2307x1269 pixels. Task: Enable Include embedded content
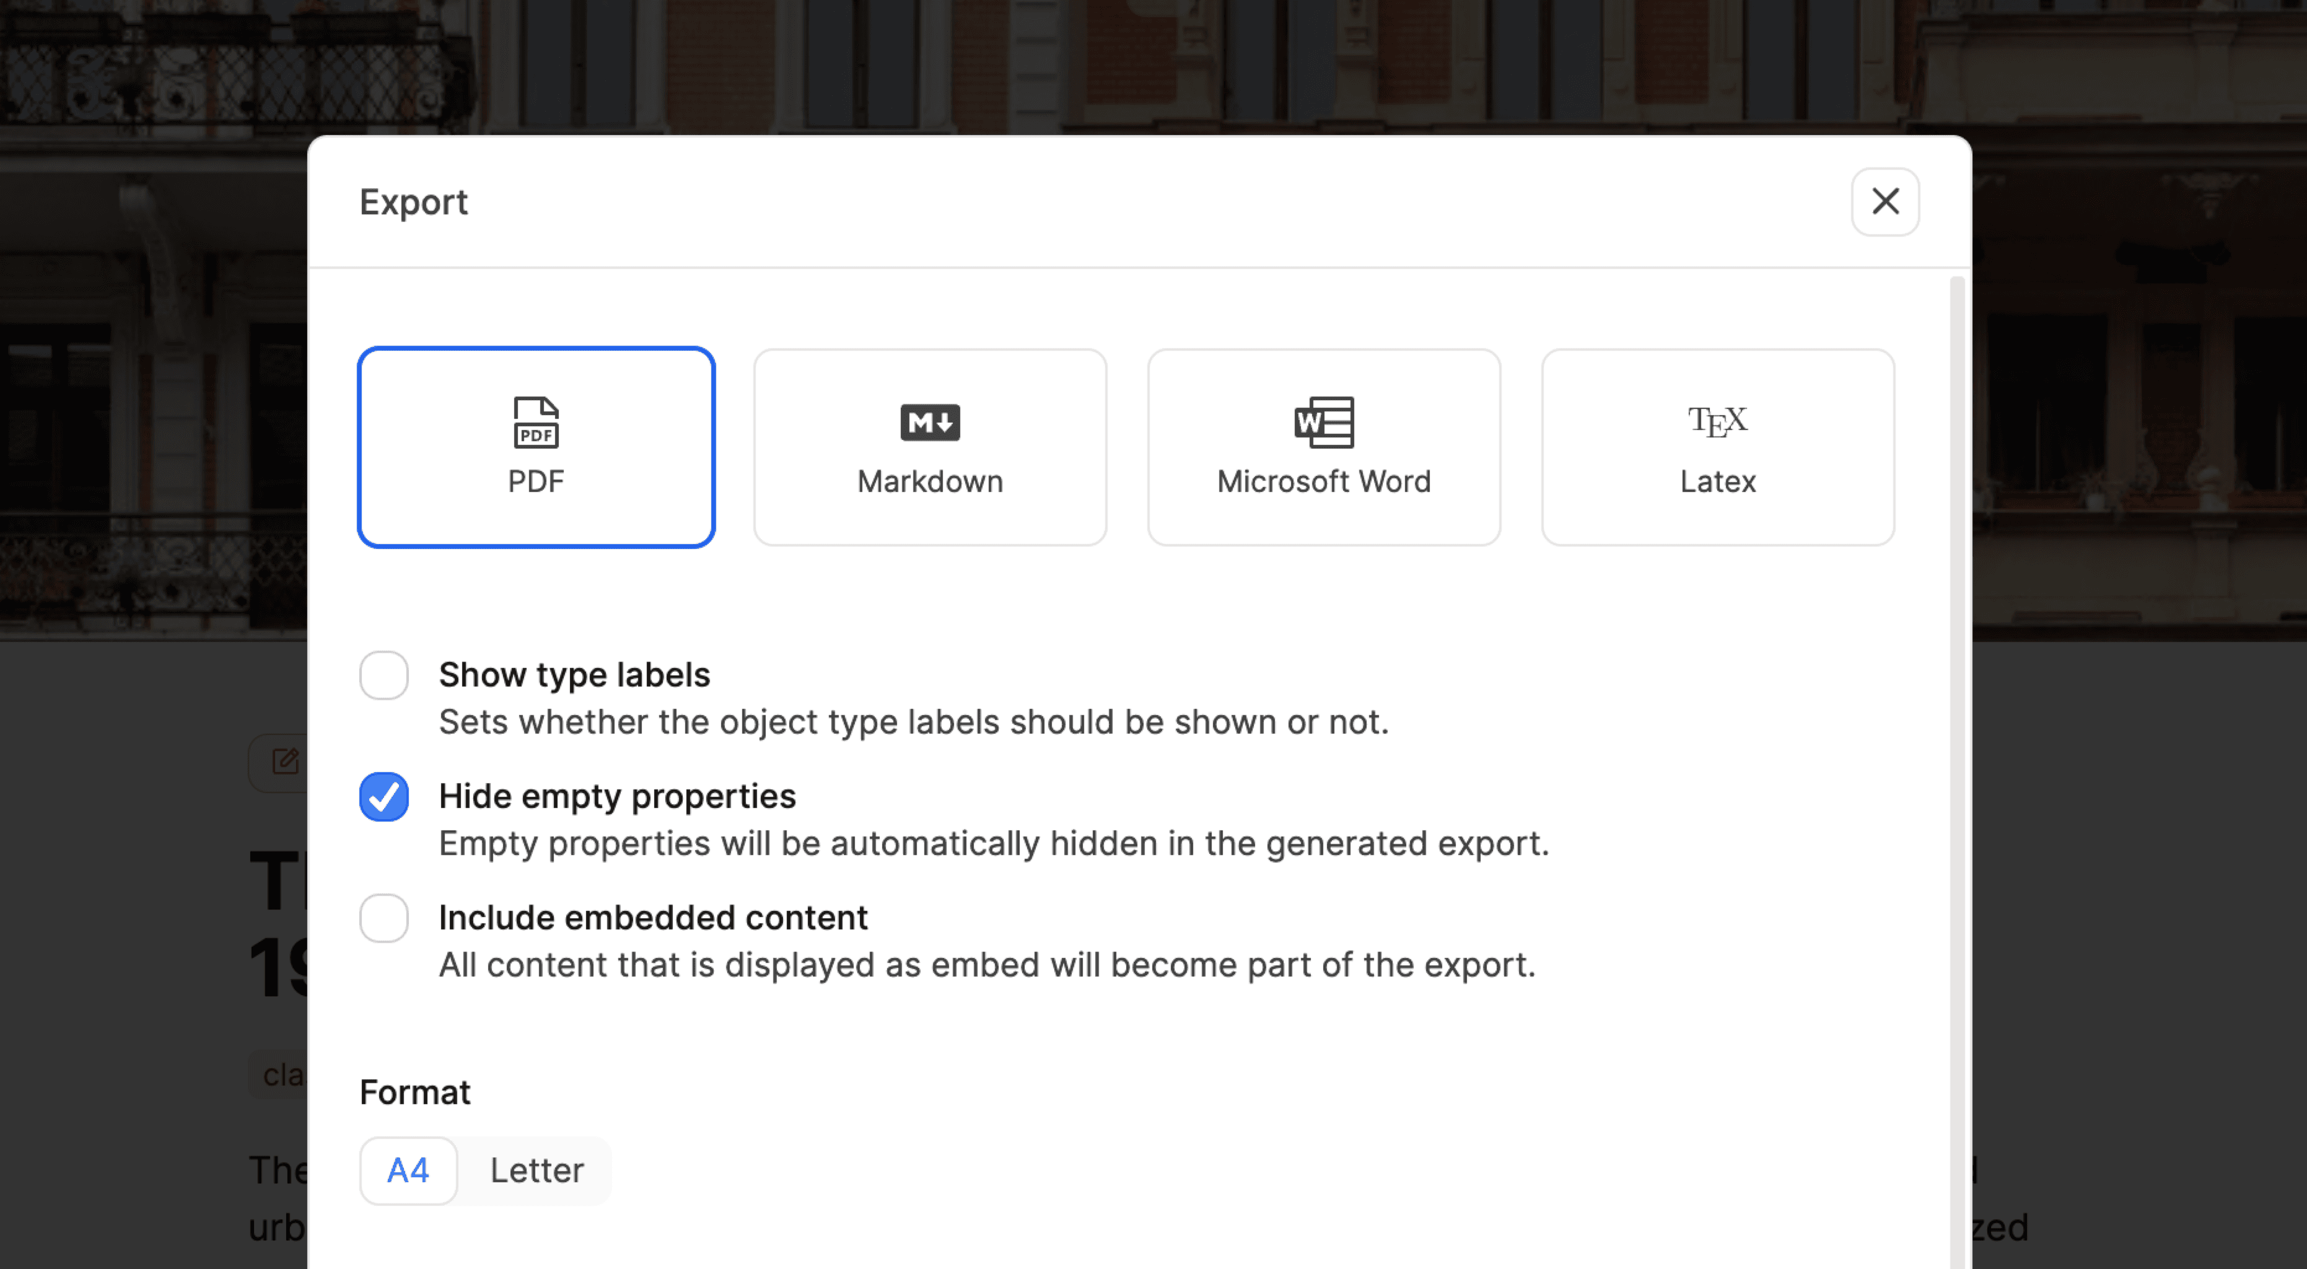pos(383,918)
